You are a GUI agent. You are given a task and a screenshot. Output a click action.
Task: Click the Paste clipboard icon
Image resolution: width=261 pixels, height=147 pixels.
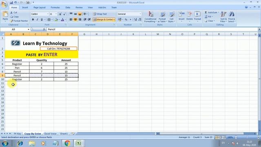pos(5,14)
